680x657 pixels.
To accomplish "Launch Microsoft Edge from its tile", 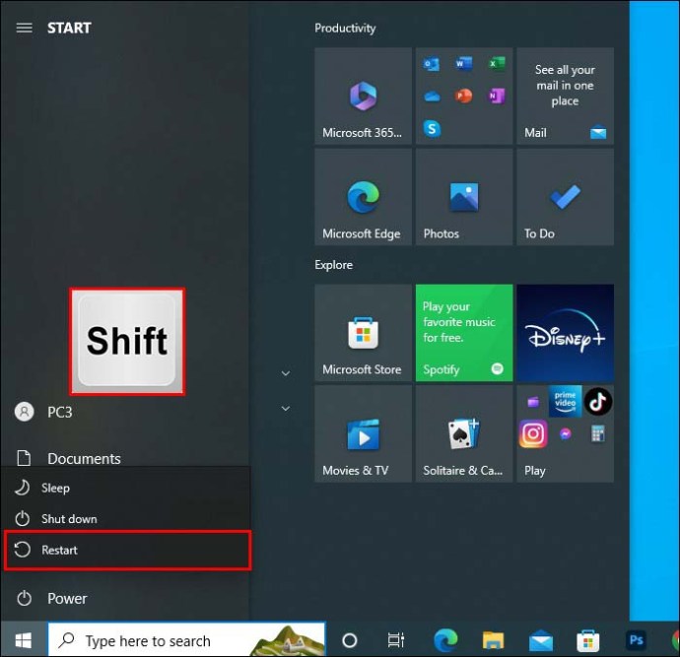I will point(363,197).
